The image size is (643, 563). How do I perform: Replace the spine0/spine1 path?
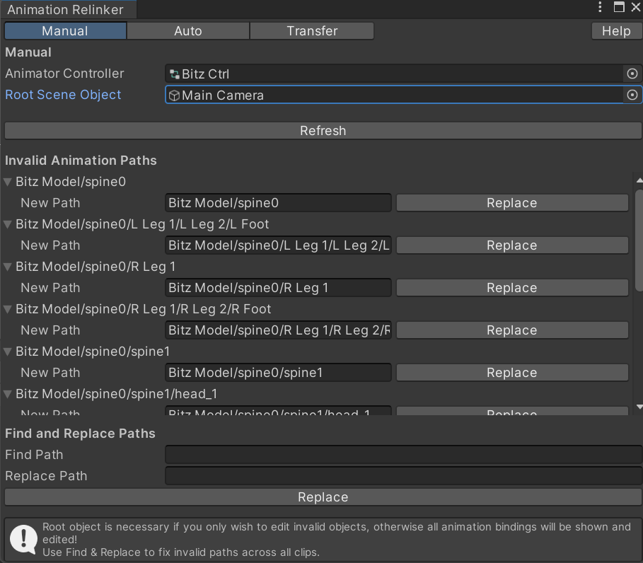pyautogui.click(x=512, y=373)
